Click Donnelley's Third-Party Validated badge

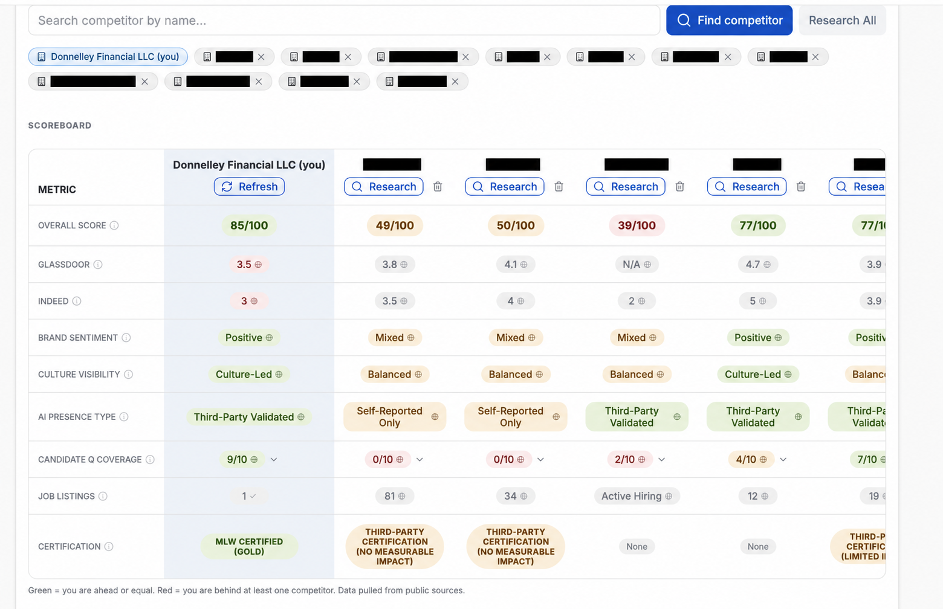click(x=249, y=417)
